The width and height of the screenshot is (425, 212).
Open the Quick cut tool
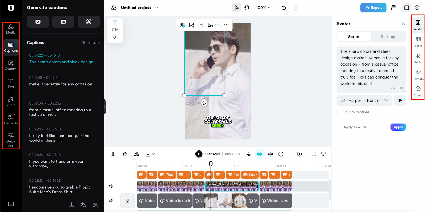point(11,140)
